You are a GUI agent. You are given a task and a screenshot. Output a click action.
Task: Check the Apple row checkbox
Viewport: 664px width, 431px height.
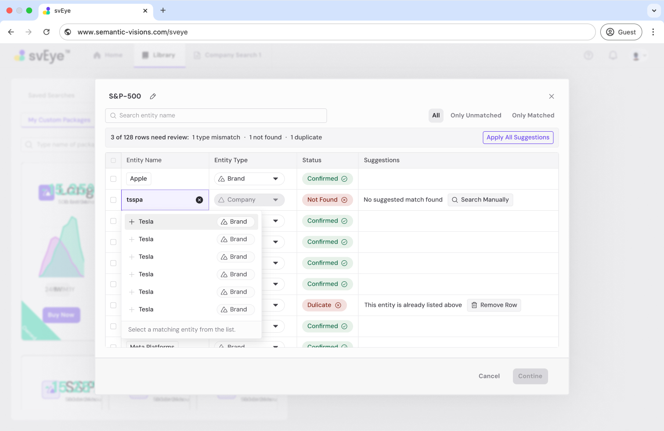113,179
